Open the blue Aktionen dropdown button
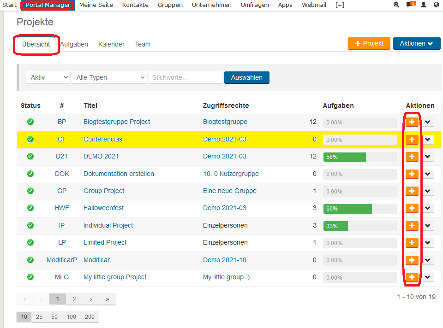This screenshot has height=328, width=443. (x=416, y=43)
